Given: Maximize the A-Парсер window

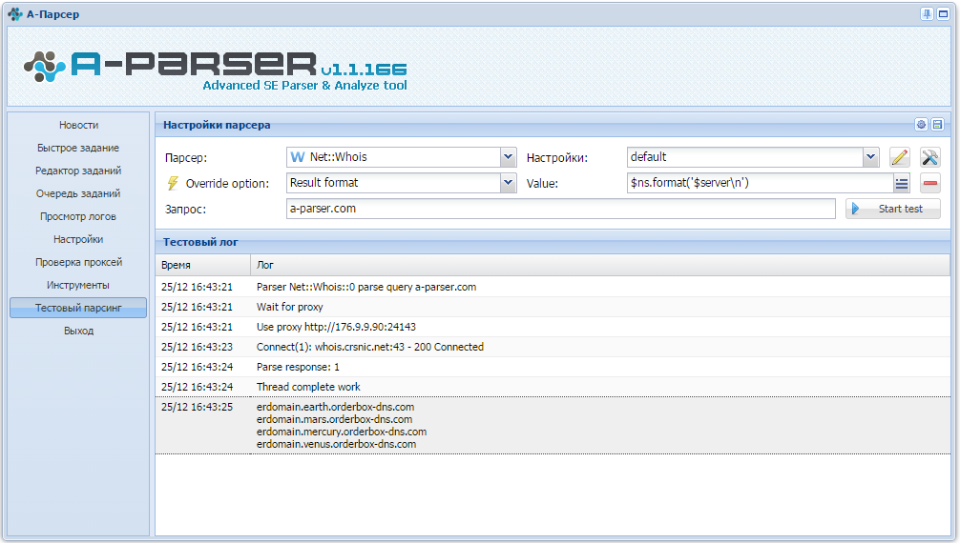Looking at the screenshot, I should click(944, 14).
